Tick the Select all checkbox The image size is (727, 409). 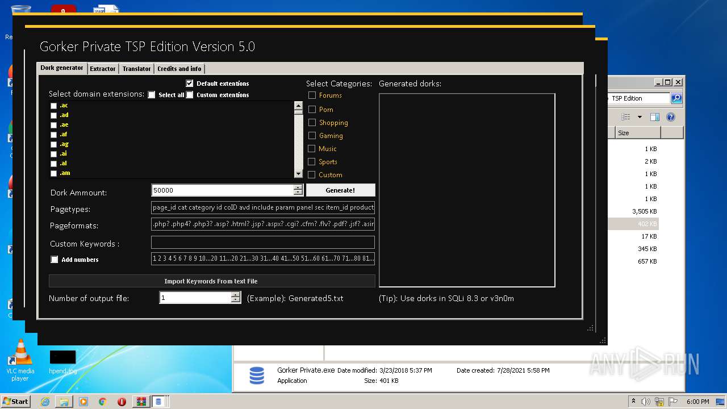pos(152,95)
